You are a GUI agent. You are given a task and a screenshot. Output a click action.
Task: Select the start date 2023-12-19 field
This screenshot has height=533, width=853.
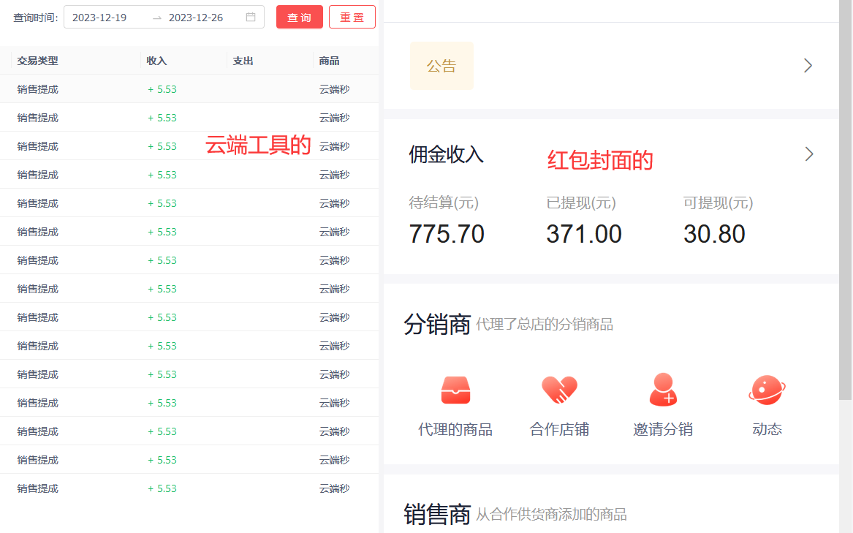coord(99,18)
